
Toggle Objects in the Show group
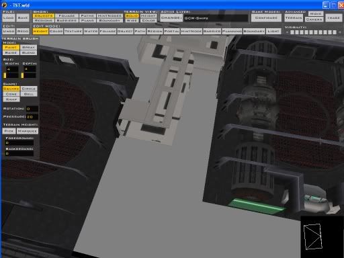point(44,16)
